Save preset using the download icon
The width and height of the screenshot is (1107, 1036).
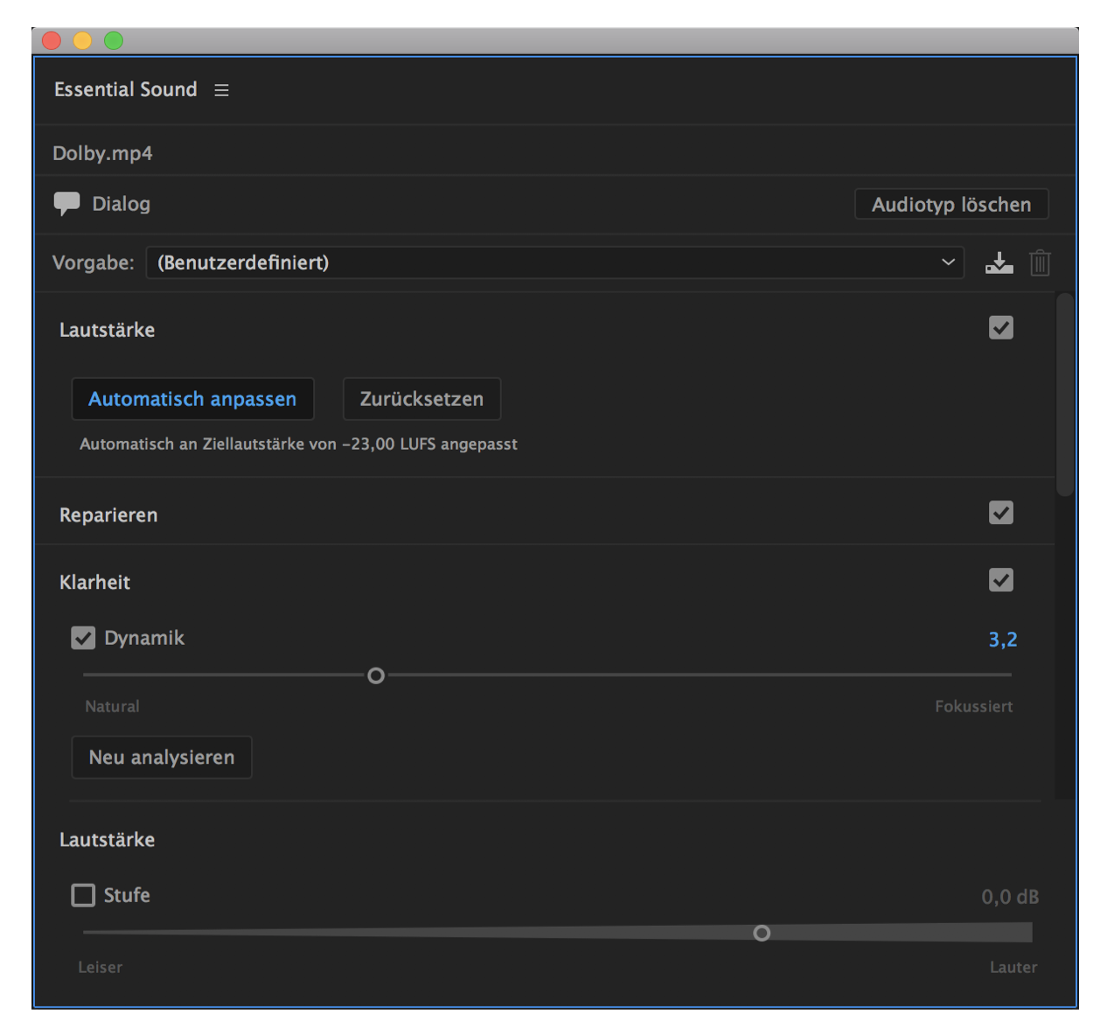[999, 262]
